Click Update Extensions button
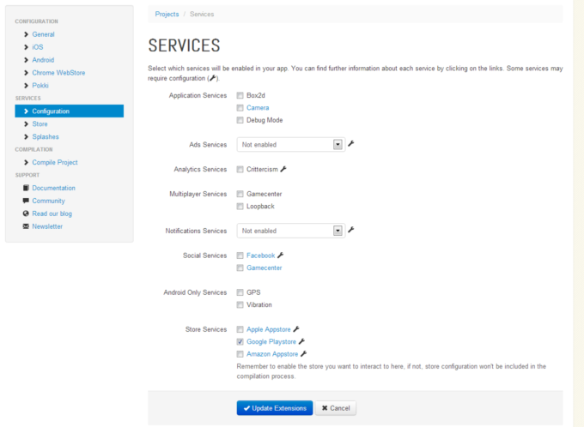 click(x=275, y=408)
